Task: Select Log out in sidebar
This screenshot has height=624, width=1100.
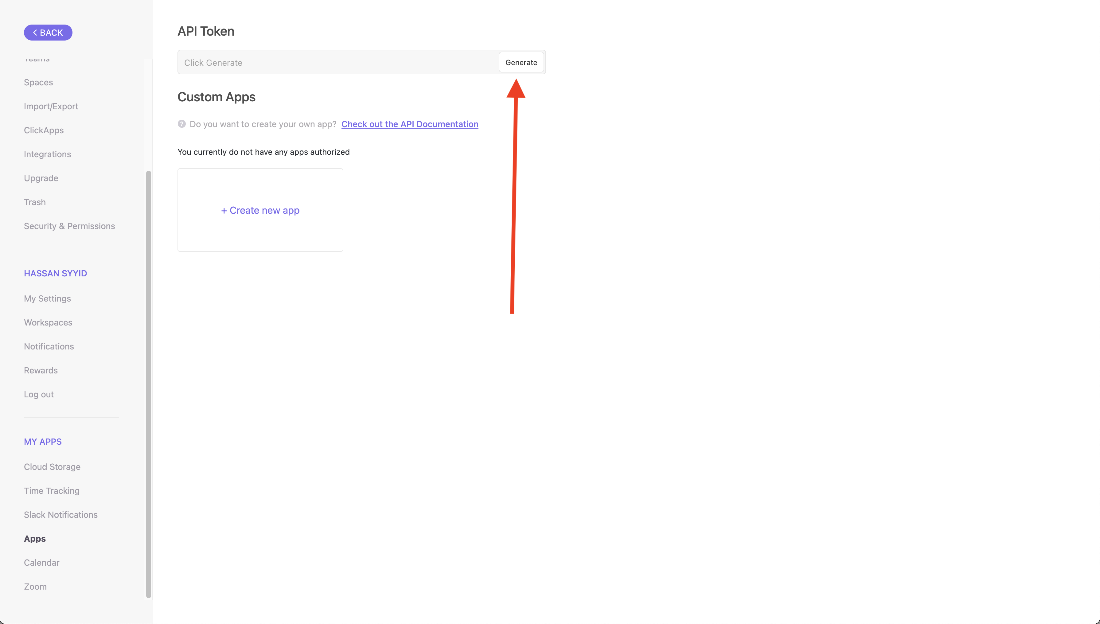Action: click(39, 394)
